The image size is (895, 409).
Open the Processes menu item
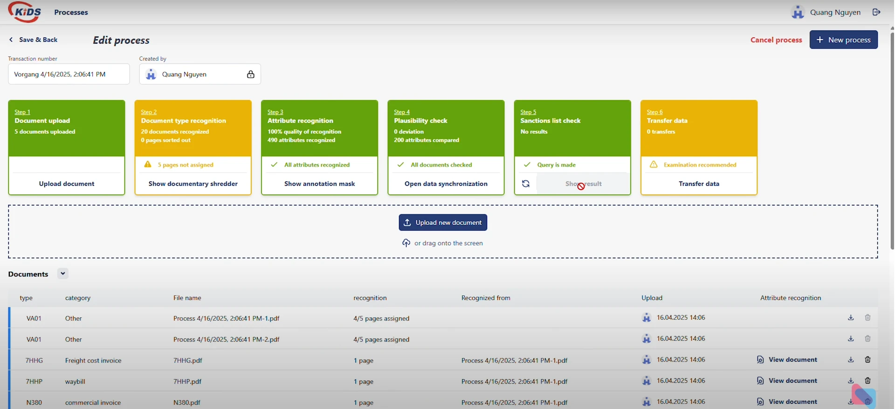point(71,13)
